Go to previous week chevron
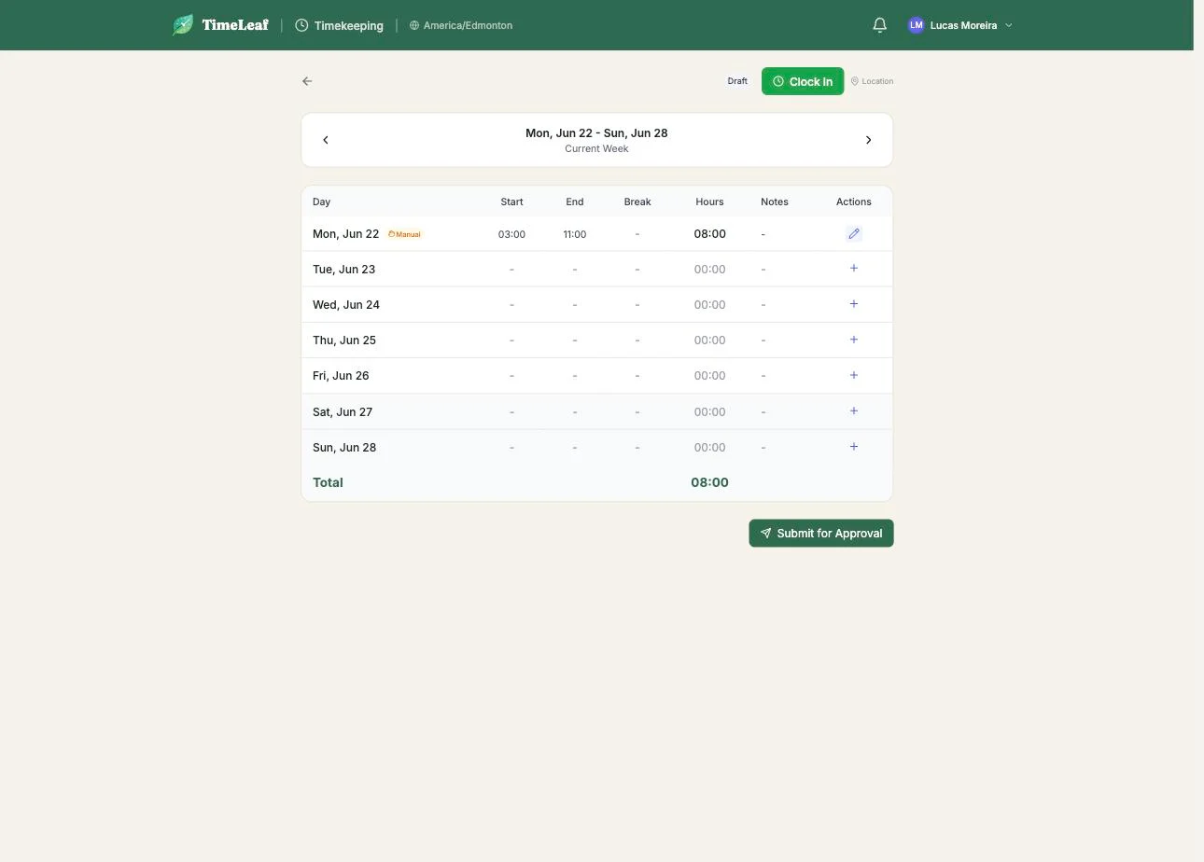 [326, 140]
